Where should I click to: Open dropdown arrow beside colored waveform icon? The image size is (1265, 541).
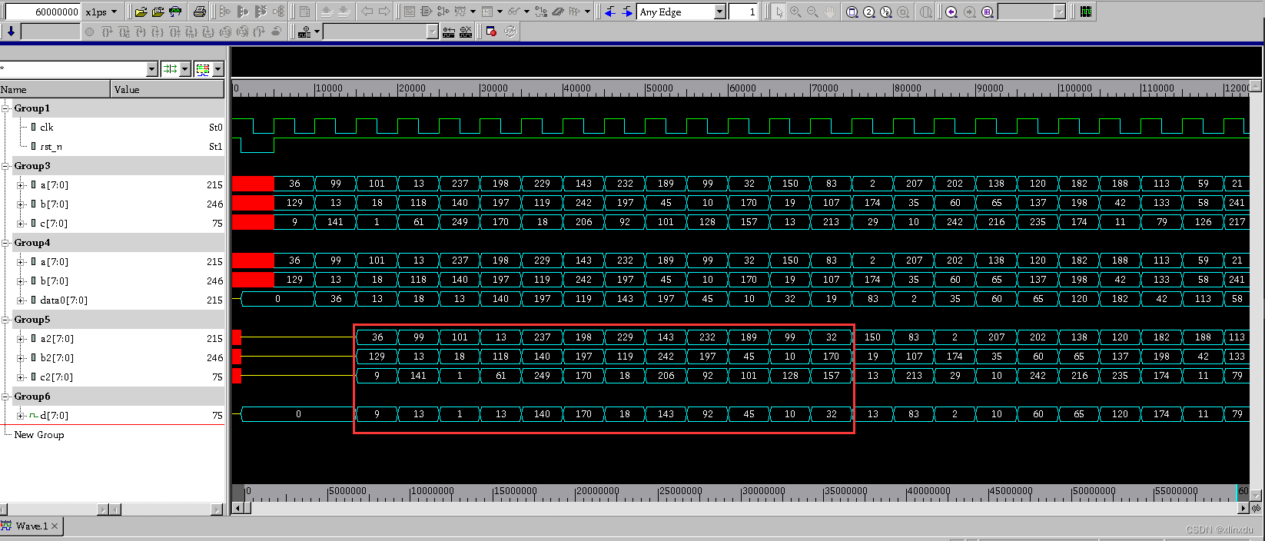tap(218, 69)
